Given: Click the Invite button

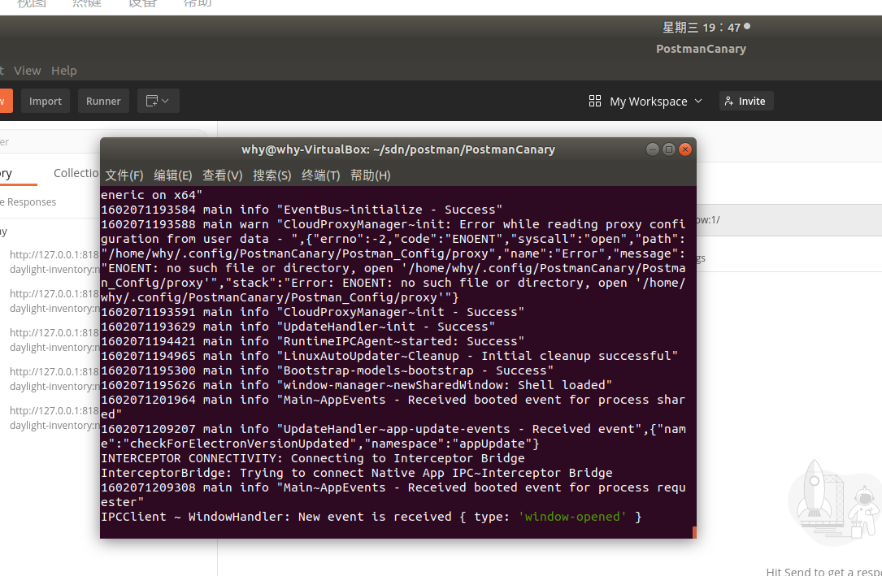Looking at the screenshot, I should point(746,102).
